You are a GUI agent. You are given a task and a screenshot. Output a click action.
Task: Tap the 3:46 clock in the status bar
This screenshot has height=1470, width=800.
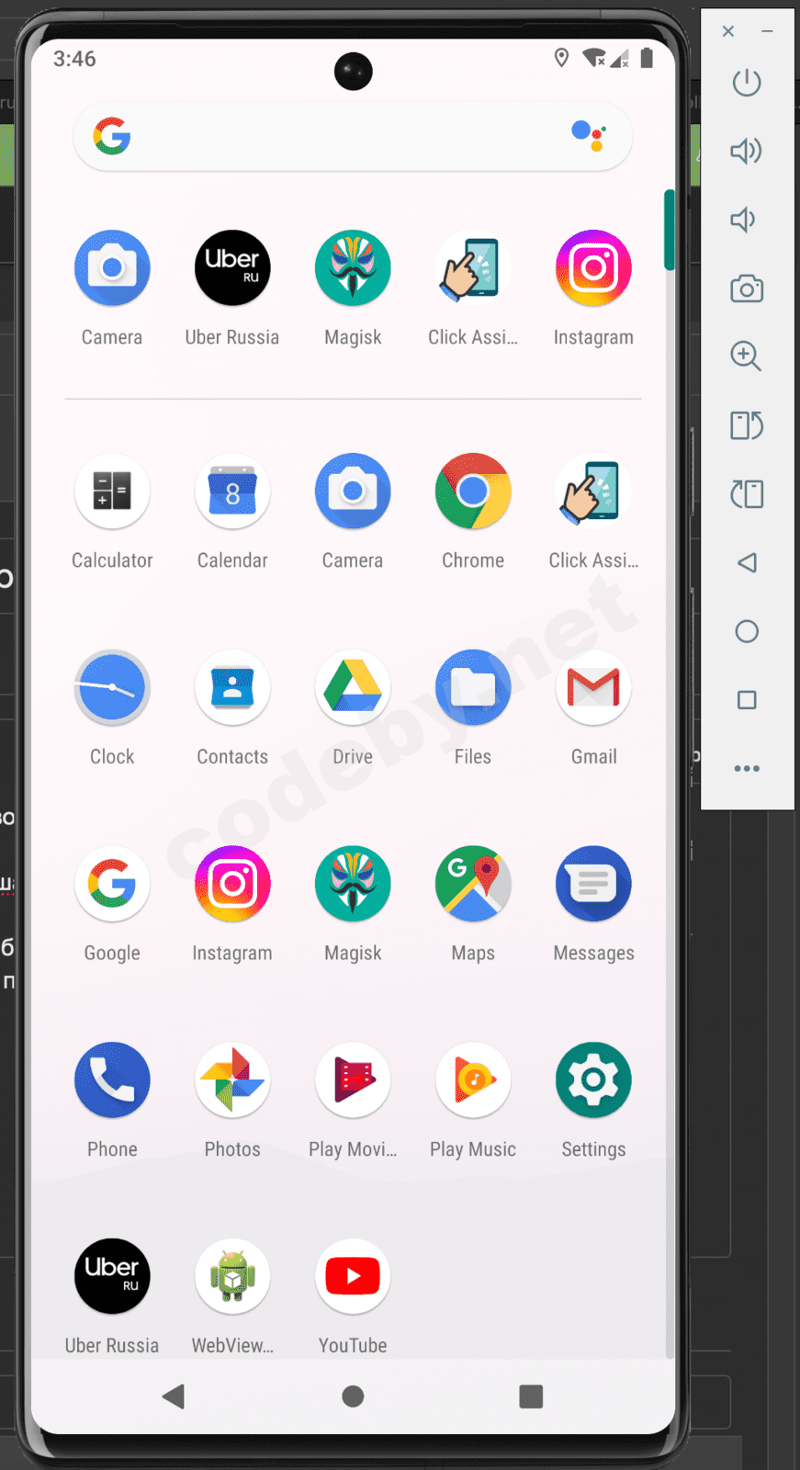[x=74, y=59]
